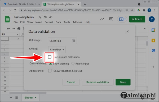
Task: Open the Name box dropdown arrow
Action: click(x=17, y=35)
